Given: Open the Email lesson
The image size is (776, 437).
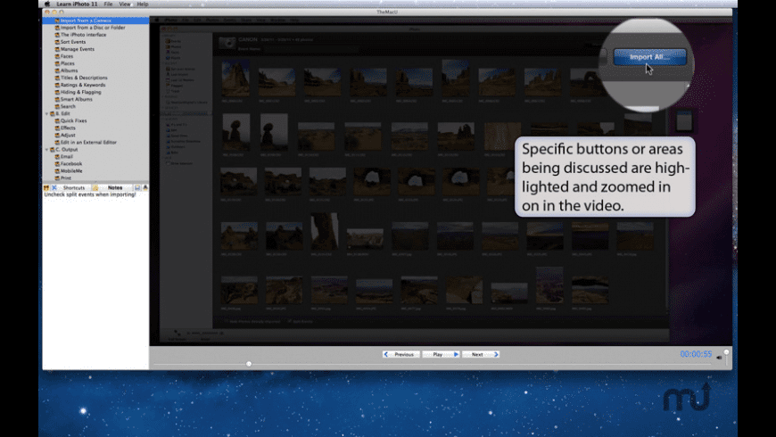Looking at the screenshot, I should pos(66,157).
